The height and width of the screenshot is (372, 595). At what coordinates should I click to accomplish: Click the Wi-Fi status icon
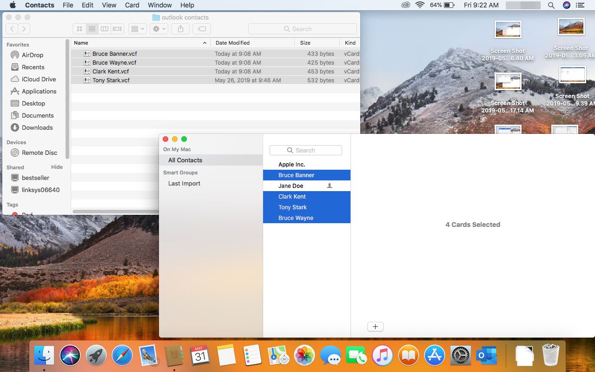pyautogui.click(x=420, y=5)
